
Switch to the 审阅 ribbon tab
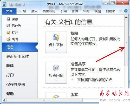point(86,11)
